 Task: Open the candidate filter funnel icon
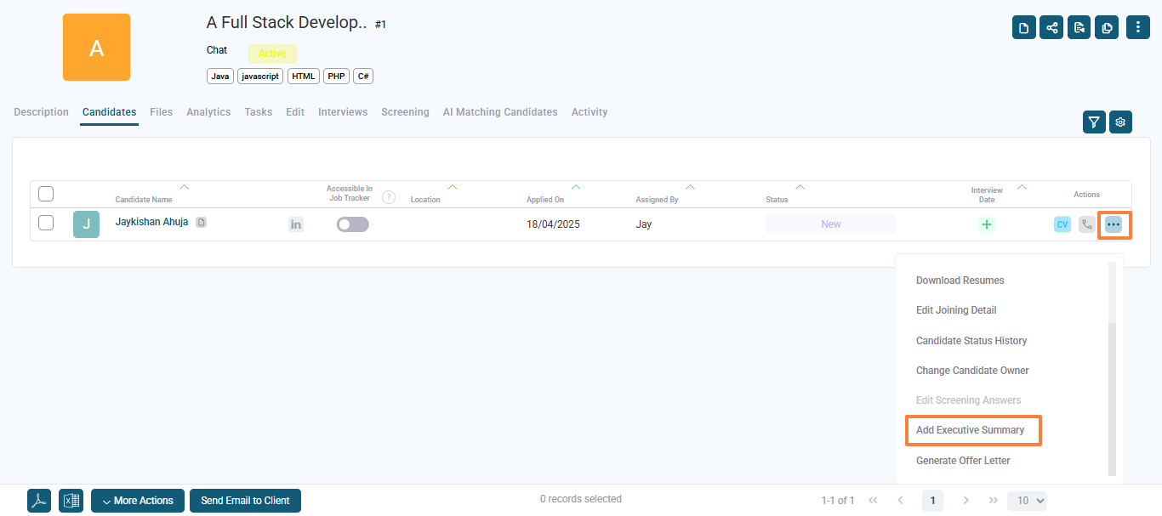coord(1095,122)
